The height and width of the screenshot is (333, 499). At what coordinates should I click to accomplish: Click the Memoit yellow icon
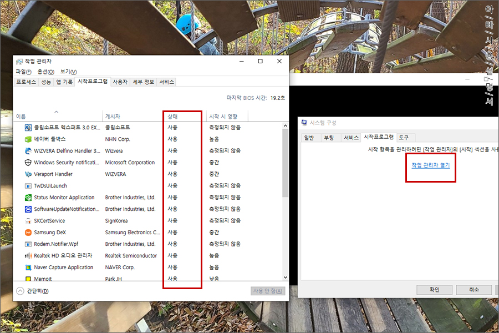pos(28,279)
